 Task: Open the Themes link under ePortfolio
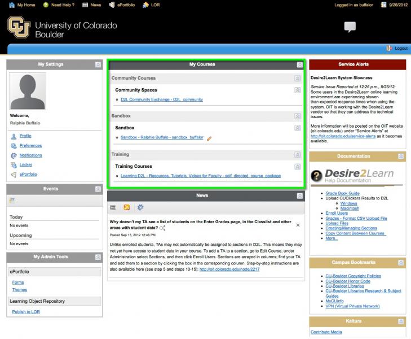point(19,290)
